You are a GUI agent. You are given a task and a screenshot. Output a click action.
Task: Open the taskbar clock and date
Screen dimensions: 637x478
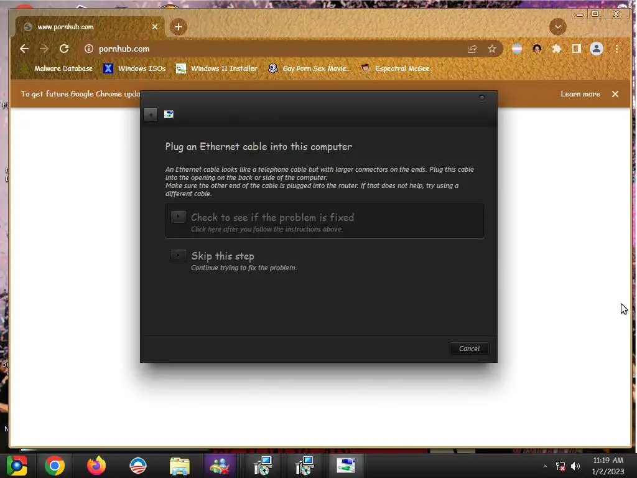tap(608, 466)
